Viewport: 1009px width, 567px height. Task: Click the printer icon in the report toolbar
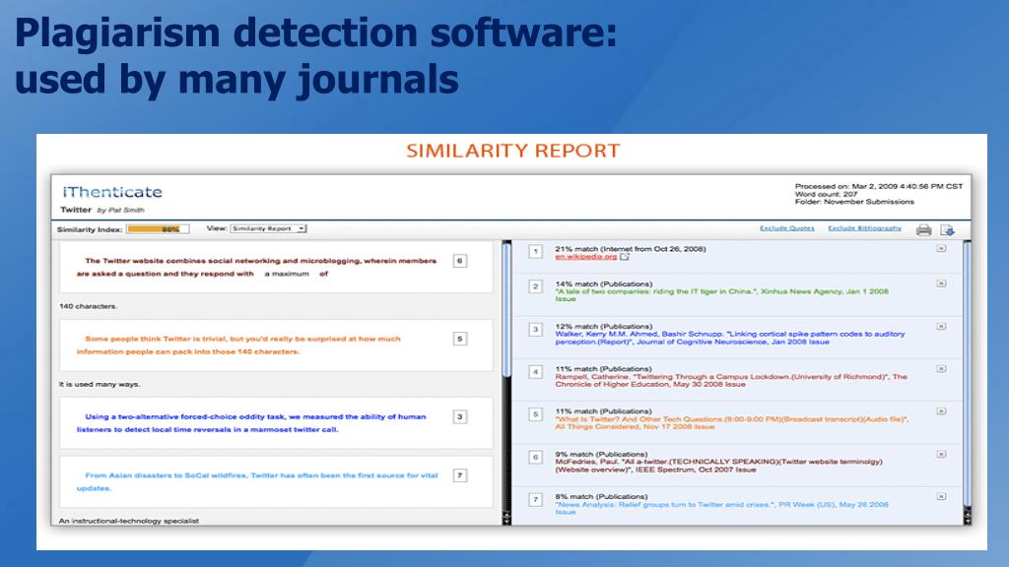(923, 229)
